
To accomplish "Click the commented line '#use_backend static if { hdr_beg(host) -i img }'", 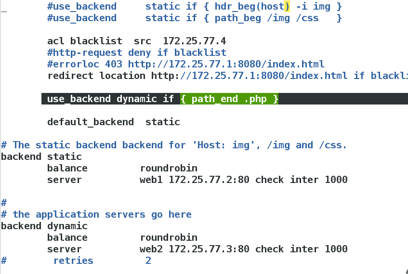I will 195,7.
